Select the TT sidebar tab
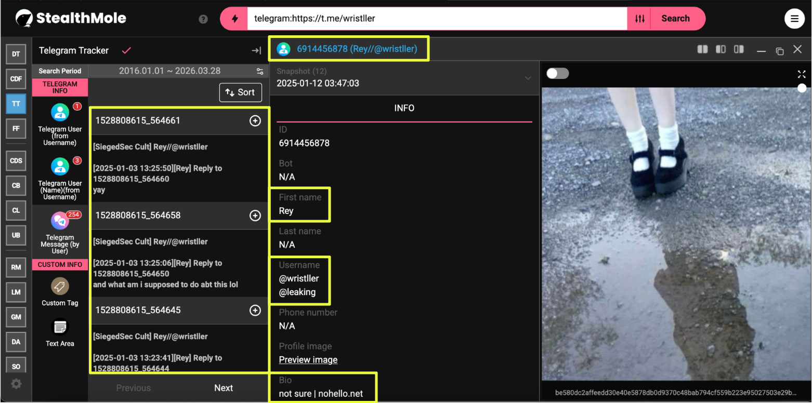812x403 pixels. (16, 104)
